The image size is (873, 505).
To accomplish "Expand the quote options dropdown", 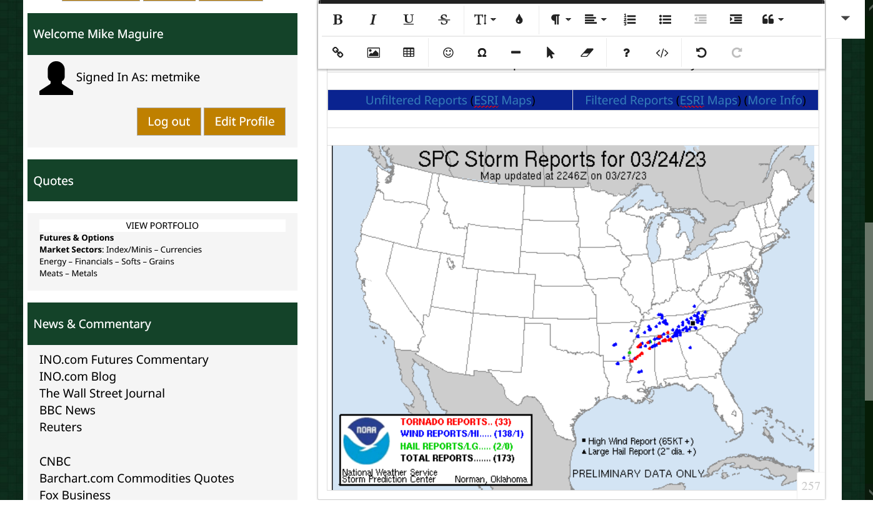I will 772,20.
